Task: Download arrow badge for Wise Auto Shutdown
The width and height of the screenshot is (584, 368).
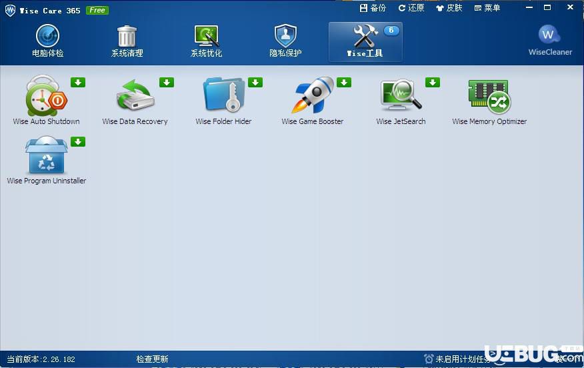Action: (x=78, y=82)
